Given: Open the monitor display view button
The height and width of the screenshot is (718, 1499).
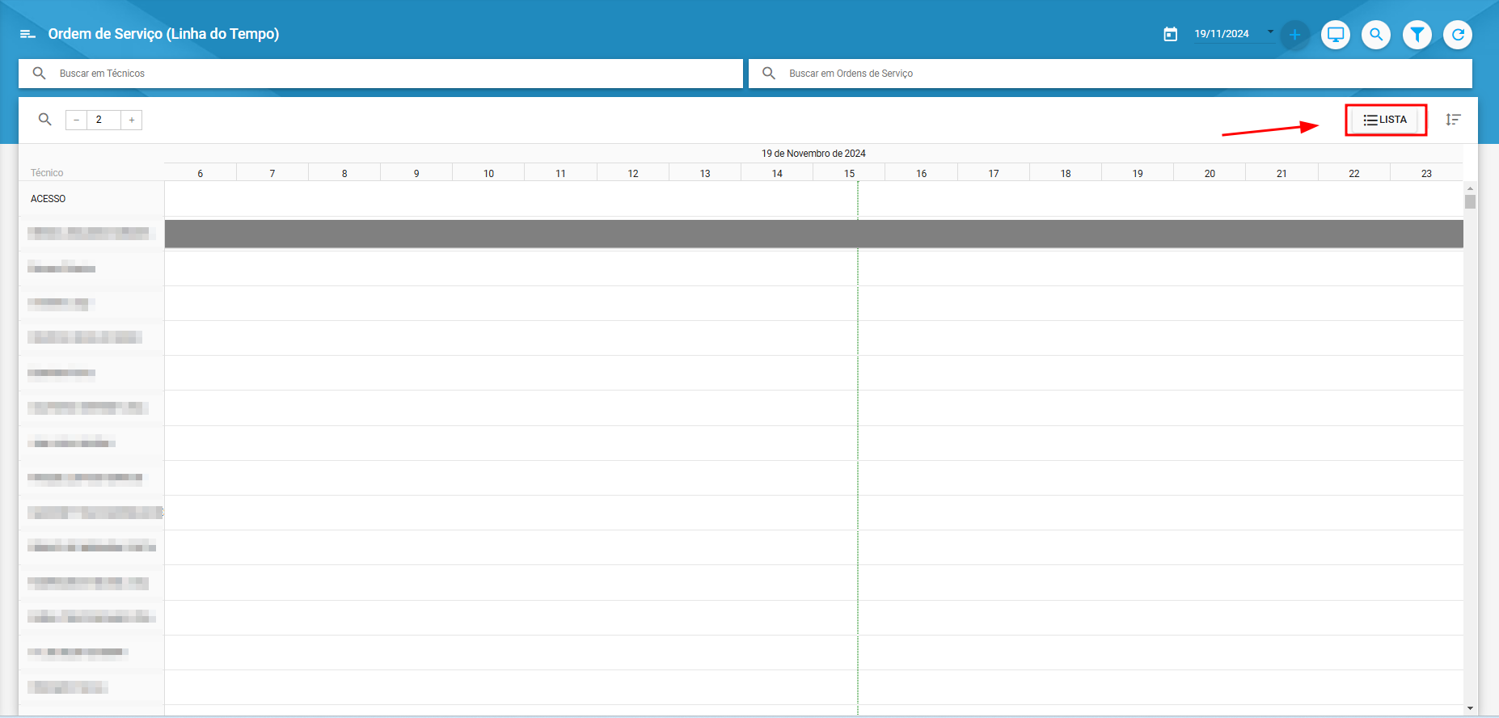Looking at the screenshot, I should coord(1336,35).
